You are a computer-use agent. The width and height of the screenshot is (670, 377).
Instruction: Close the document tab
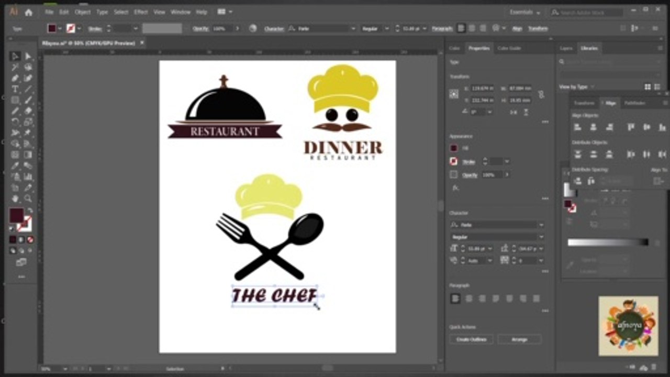pyautogui.click(x=142, y=43)
